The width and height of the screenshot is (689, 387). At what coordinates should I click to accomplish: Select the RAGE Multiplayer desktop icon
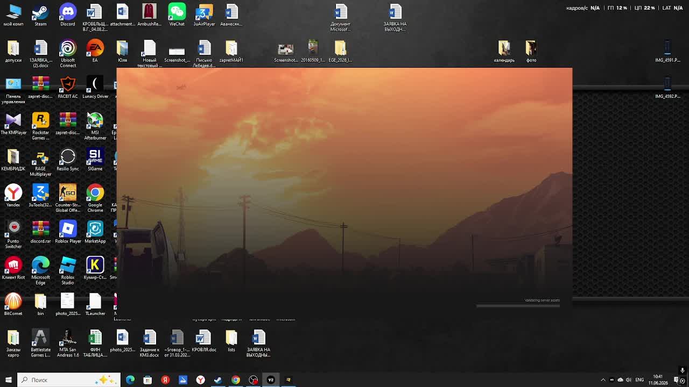point(40,162)
